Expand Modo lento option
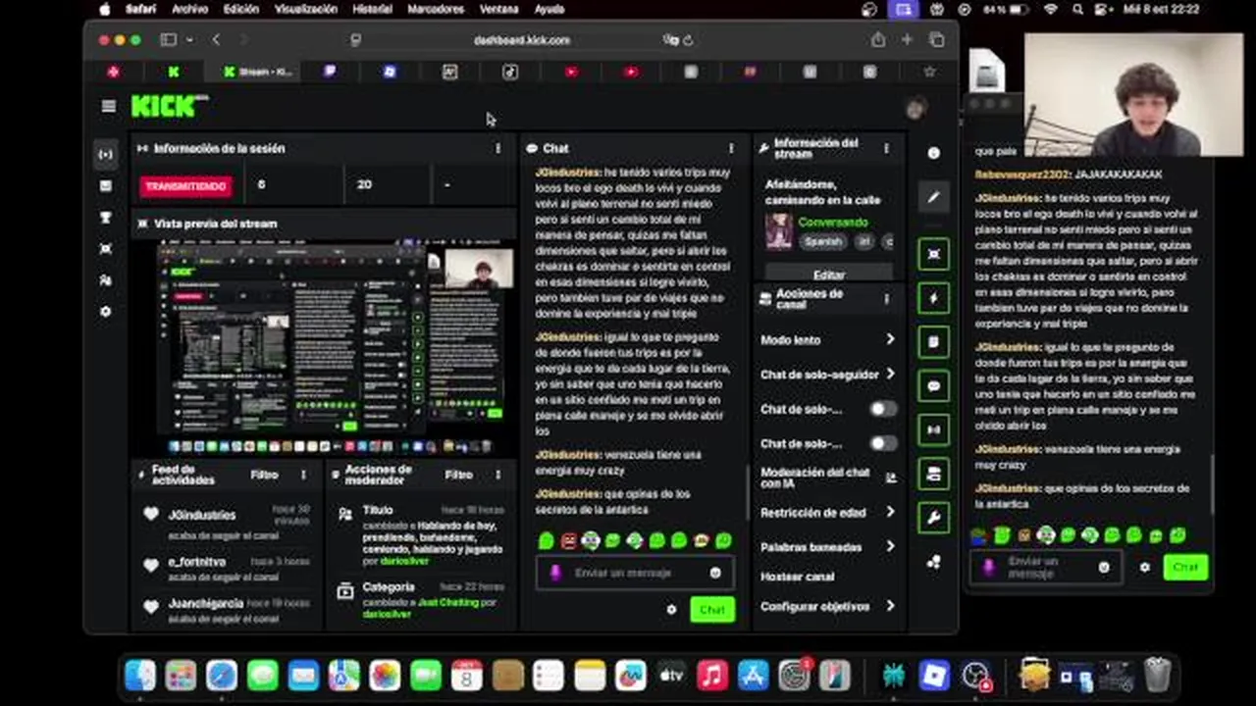Screen dimensions: 1256x706 (x=827, y=339)
